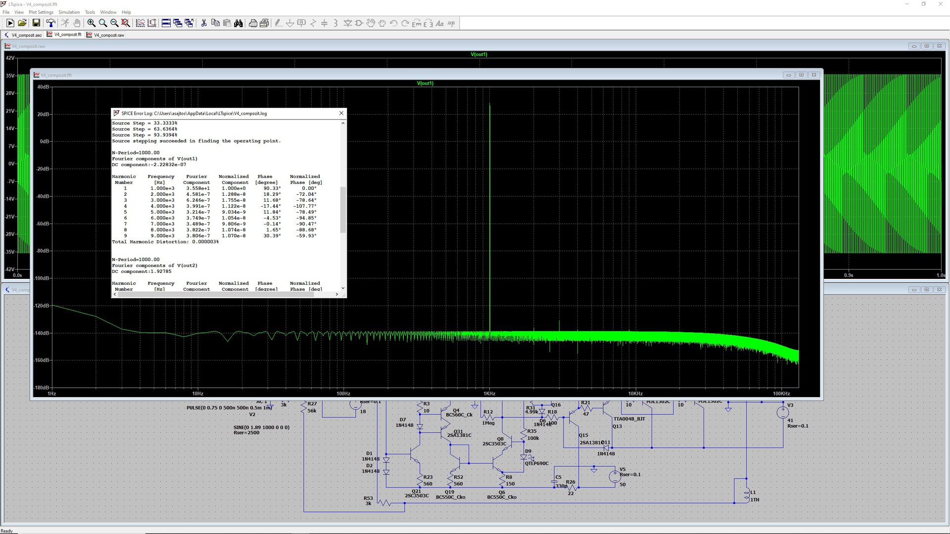Open the Plot Settings menu
Screen dimensions: 950x534
[41, 12]
